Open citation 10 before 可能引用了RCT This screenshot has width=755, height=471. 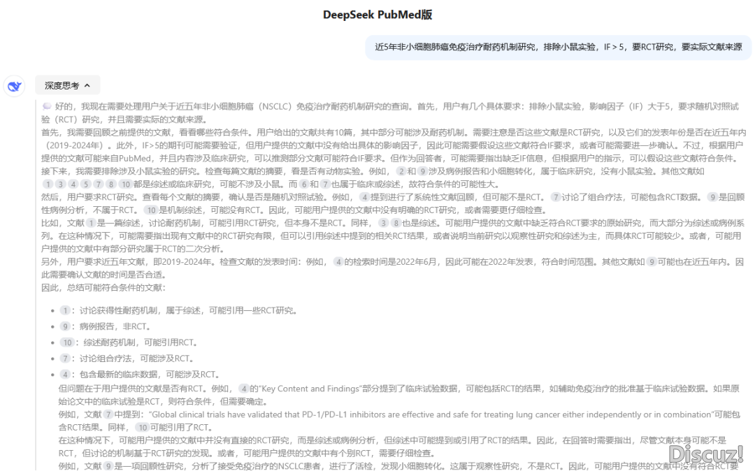[142, 428]
